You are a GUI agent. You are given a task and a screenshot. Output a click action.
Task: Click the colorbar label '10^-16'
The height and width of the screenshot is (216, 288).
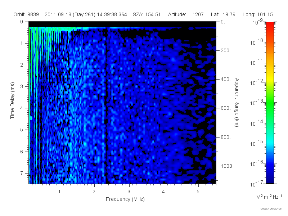[257, 163]
